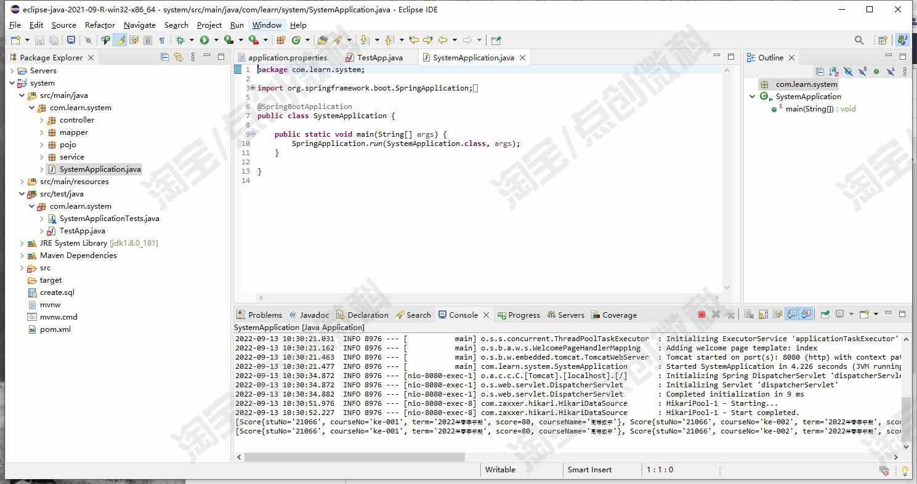This screenshot has height=484, width=917.
Task: Click the Clear Console icon
Action: (749, 315)
